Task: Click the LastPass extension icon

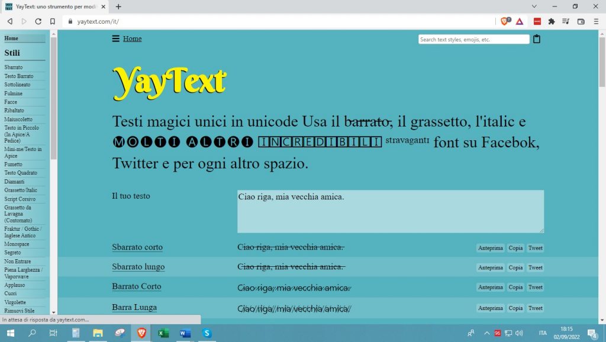Action: point(536,21)
